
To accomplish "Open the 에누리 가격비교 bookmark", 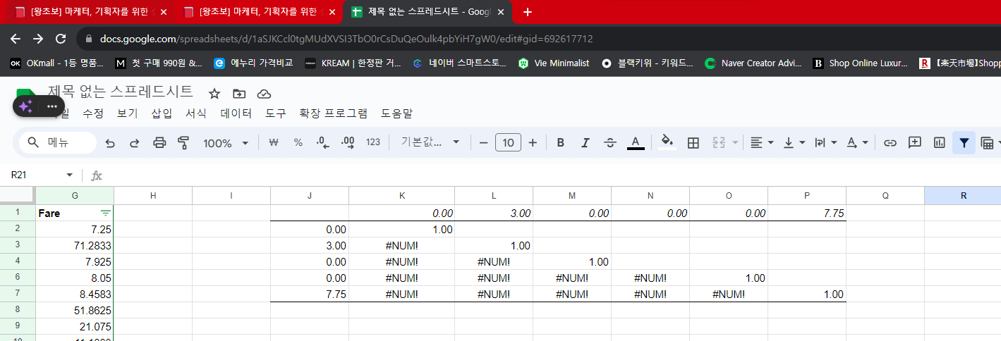I will pos(253,63).
